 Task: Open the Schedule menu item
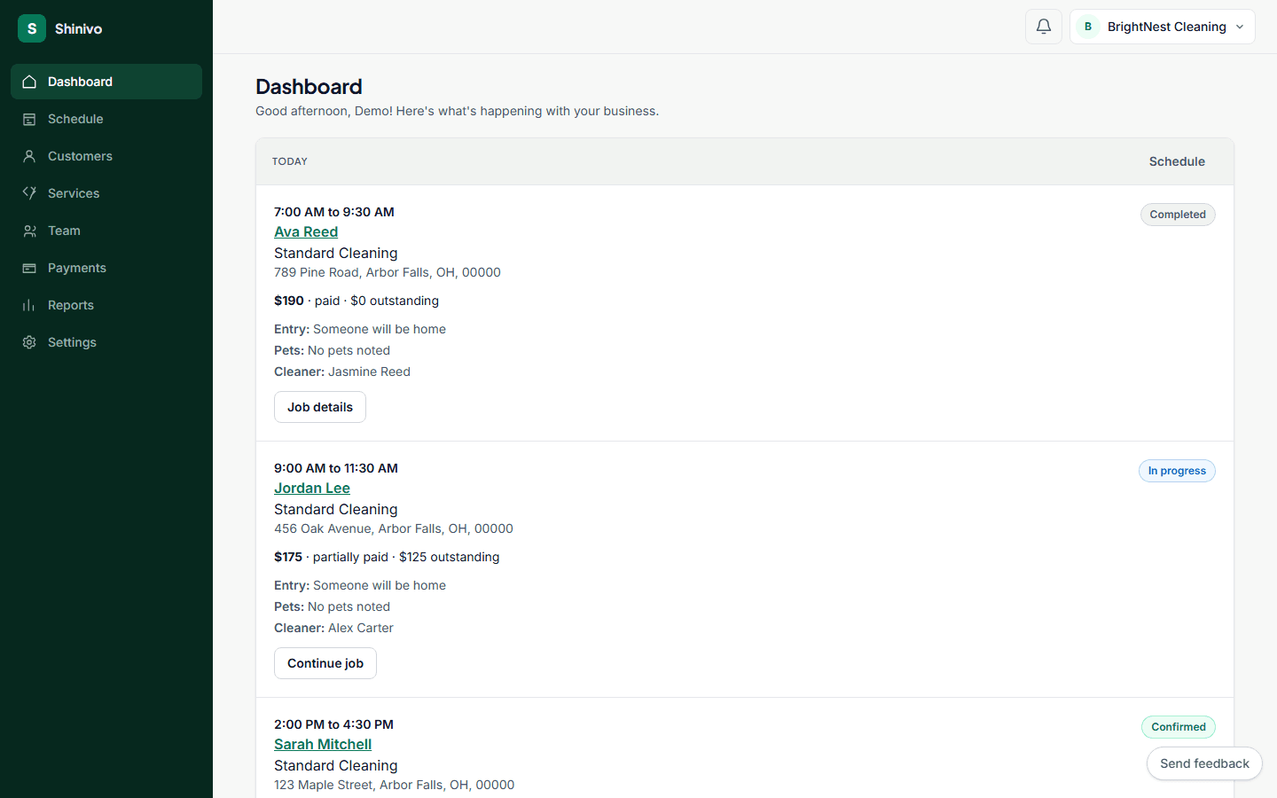point(106,119)
